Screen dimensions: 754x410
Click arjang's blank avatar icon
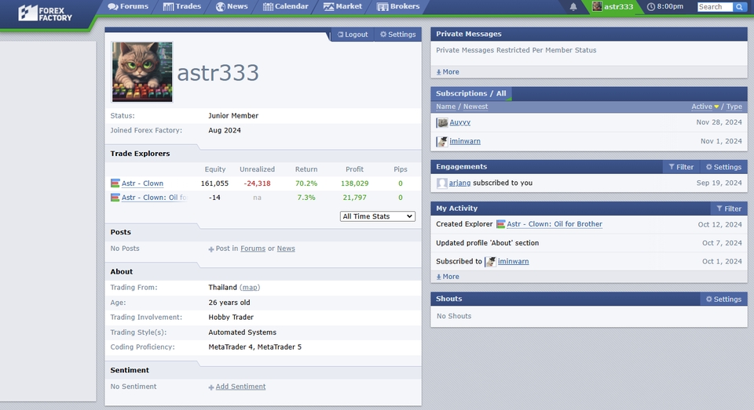coord(442,183)
